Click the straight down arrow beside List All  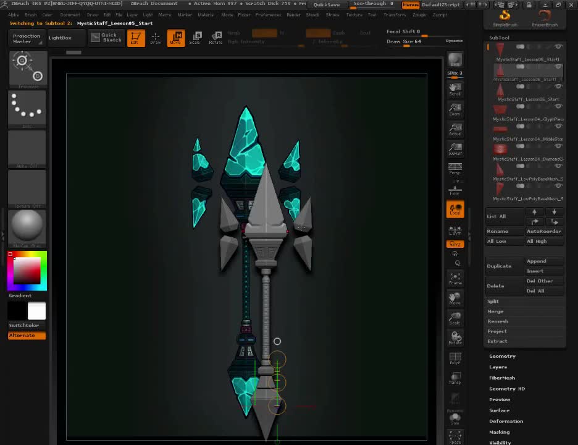(554, 212)
